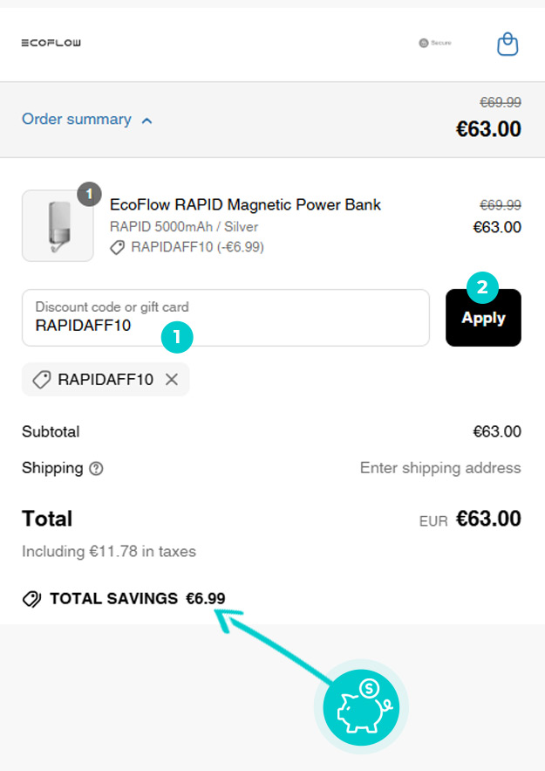
Task: Click the tag icon next to TOTAL SAVINGS
Action: tap(30, 598)
